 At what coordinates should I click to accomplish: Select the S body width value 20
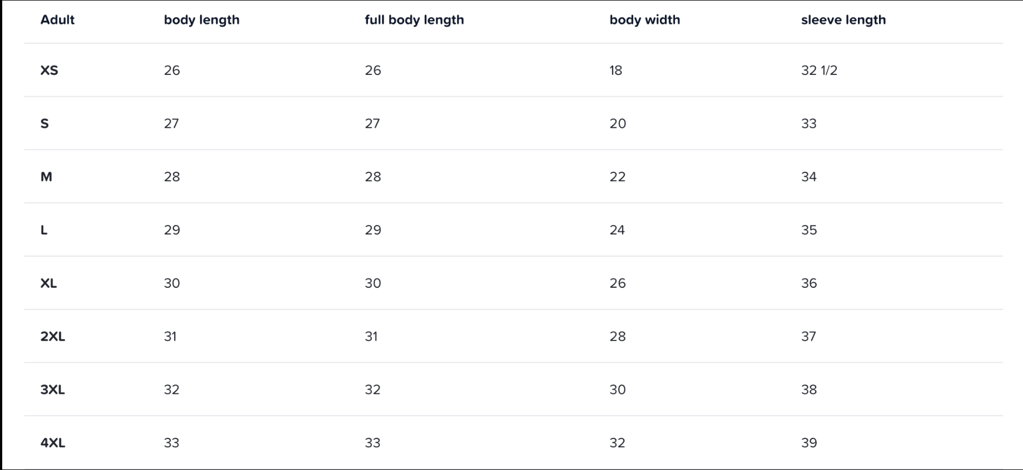(617, 123)
